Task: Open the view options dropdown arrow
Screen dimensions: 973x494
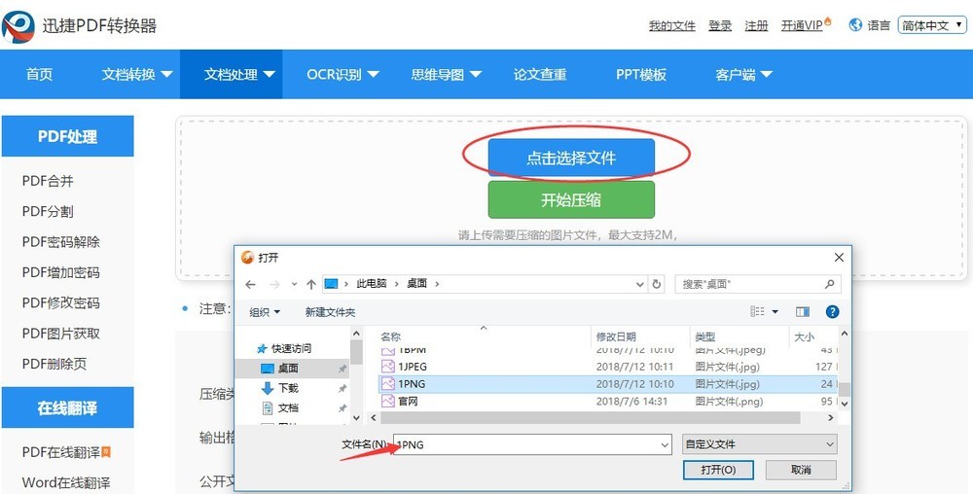Action: [x=775, y=312]
